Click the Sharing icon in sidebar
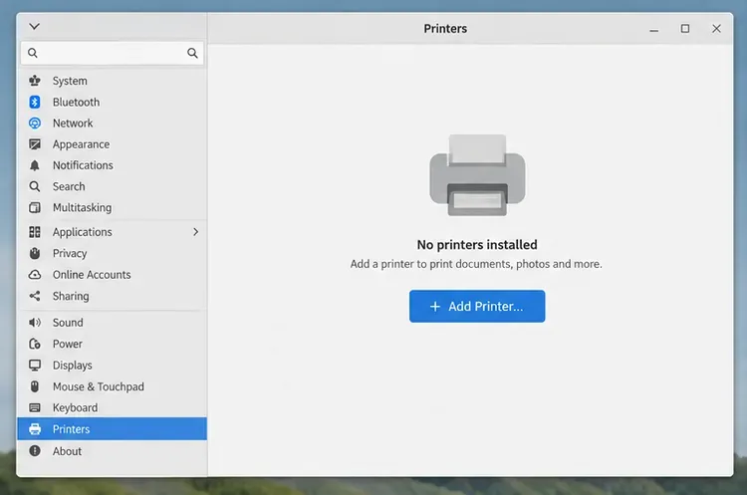 34,296
